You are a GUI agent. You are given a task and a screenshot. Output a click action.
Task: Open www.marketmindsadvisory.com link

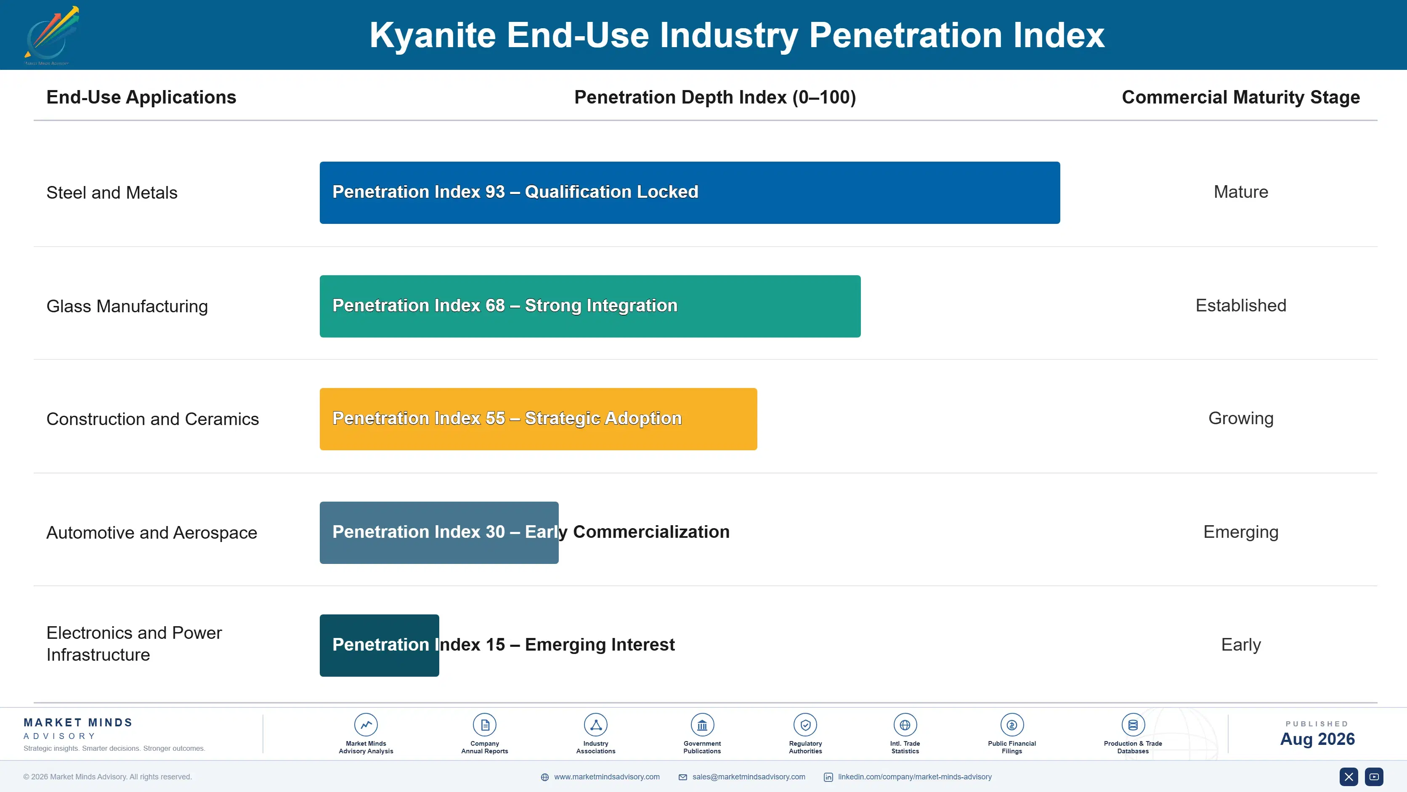(607, 777)
